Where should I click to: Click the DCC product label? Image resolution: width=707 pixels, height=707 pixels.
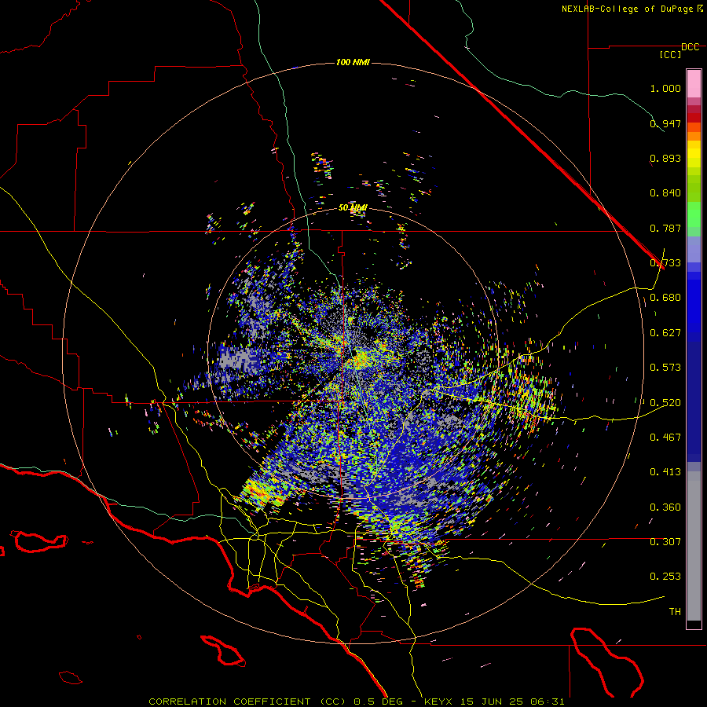[x=691, y=47]
